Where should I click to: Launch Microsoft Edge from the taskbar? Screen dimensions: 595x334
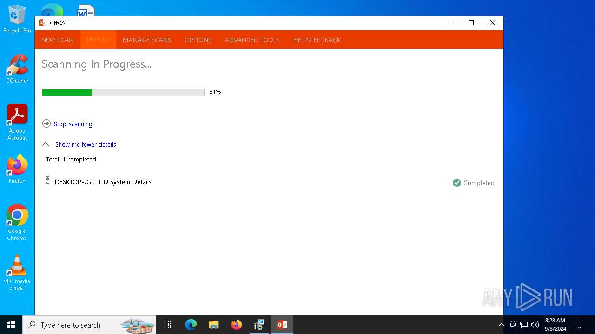coord(191,325)
